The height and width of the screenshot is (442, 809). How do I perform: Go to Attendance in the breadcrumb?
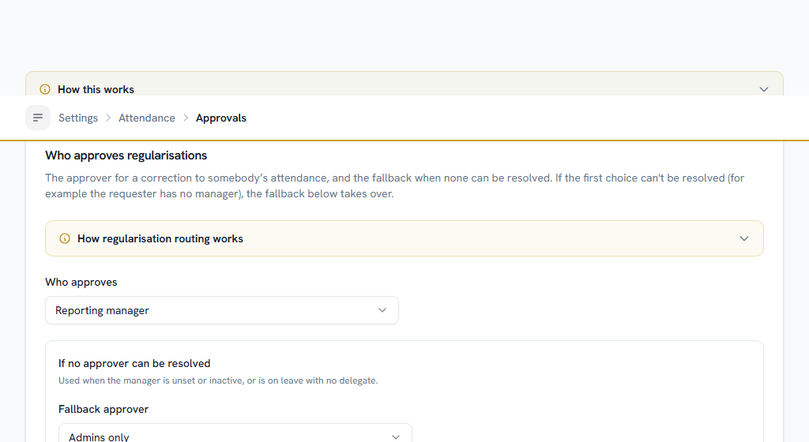[147, 118]
